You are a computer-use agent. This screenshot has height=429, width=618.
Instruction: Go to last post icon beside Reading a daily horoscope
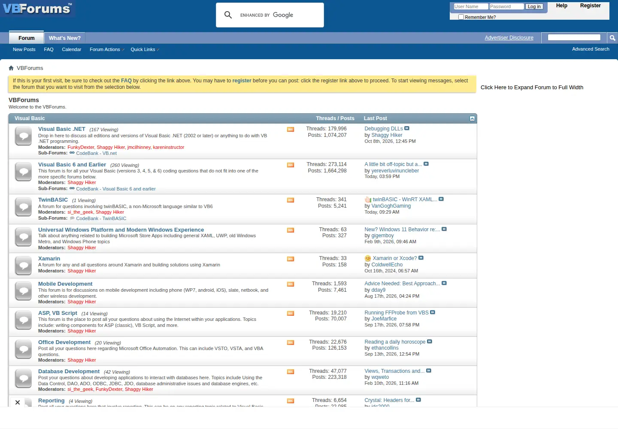point(430,341)
